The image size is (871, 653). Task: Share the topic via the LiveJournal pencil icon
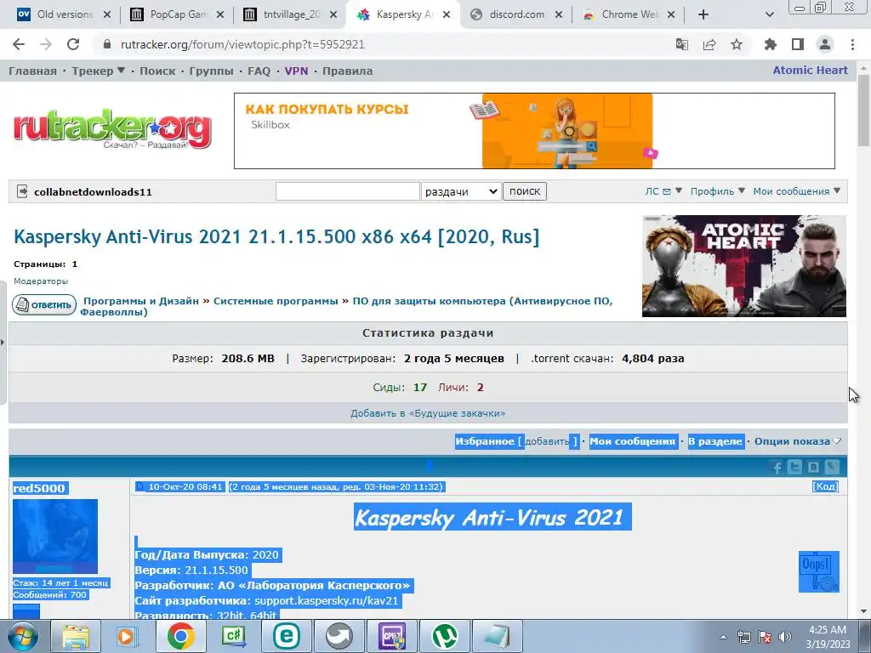[832, 467]
